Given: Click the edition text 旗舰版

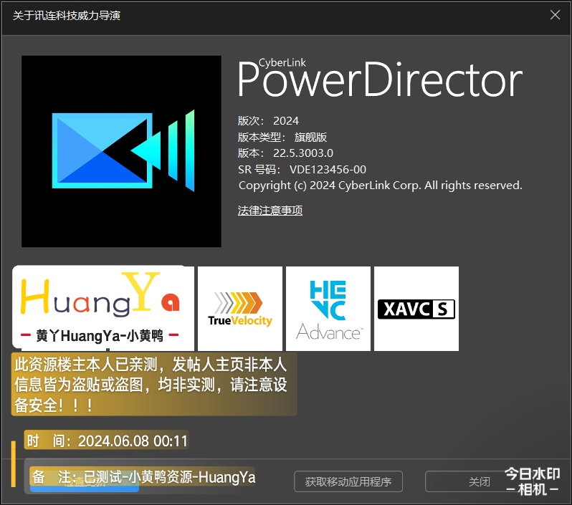Looking at the screenshot, I should [x=310, y=137].
